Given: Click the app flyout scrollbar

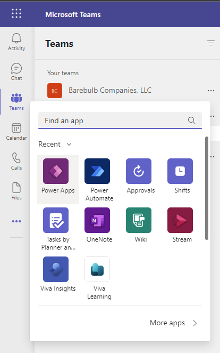Looking at the screenshot, I should click(x=207, y=188).
